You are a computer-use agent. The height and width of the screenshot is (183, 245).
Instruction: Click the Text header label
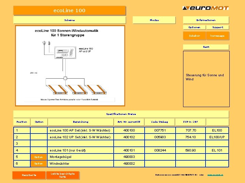coord(206,47)
